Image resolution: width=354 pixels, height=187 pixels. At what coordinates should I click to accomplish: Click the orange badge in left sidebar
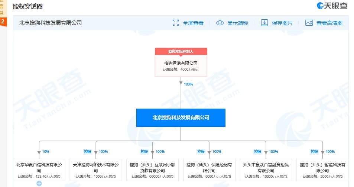pos(3,22)
